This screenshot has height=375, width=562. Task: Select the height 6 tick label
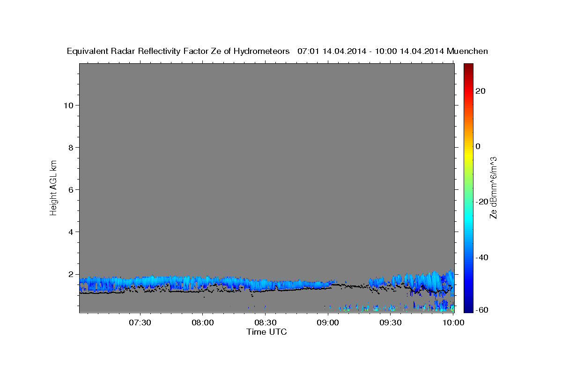[71, 190]
